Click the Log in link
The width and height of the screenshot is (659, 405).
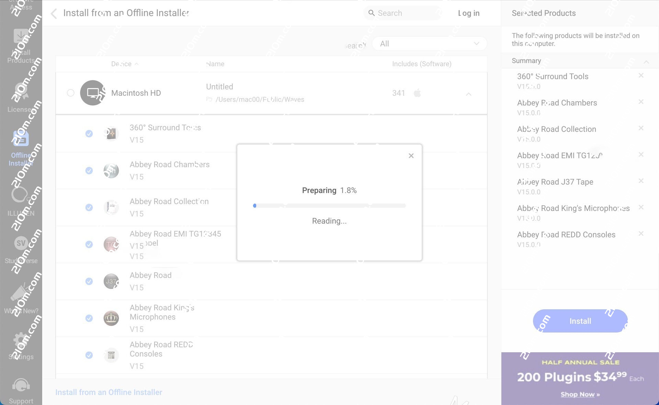click(x=469, y=13)
